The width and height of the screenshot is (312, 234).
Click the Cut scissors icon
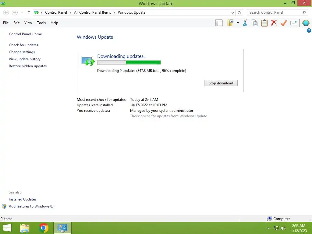click(x=245, y=23)
